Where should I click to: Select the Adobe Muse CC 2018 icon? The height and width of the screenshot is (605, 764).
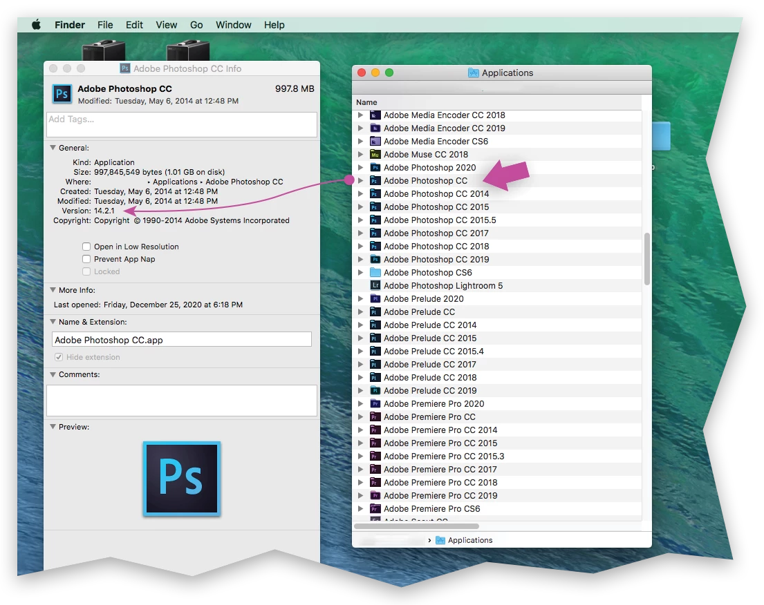point(375,154)
